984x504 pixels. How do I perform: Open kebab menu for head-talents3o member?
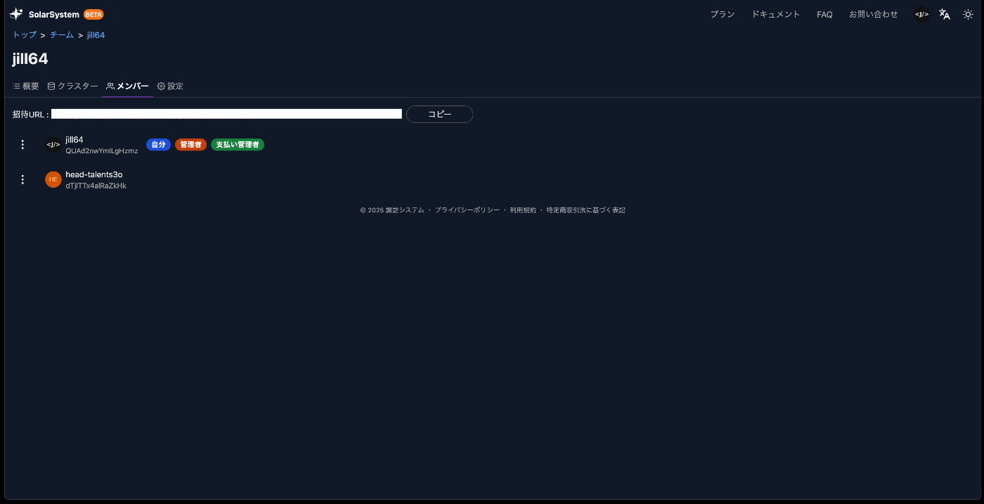[x=22, y=179]
